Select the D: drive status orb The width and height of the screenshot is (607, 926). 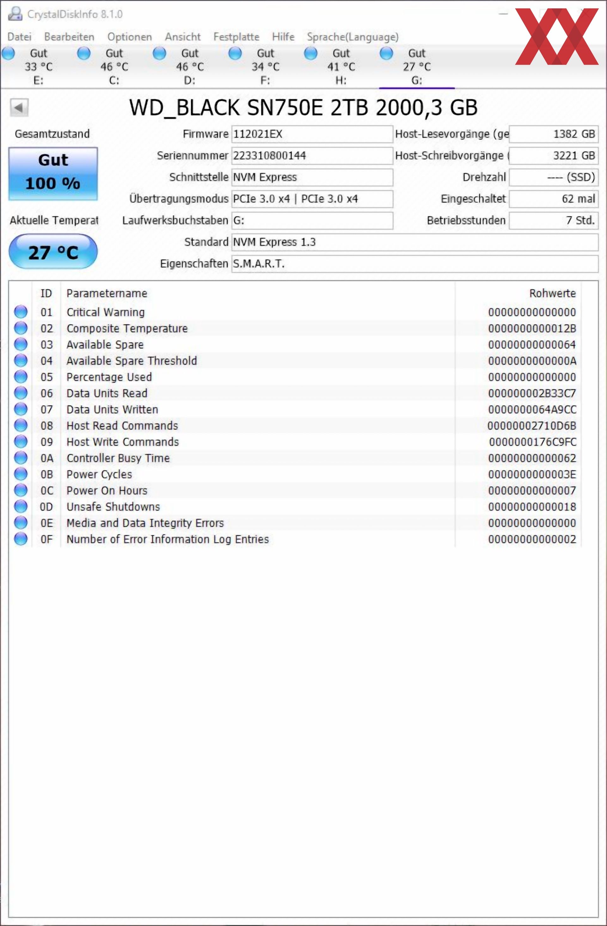[159, 53]
